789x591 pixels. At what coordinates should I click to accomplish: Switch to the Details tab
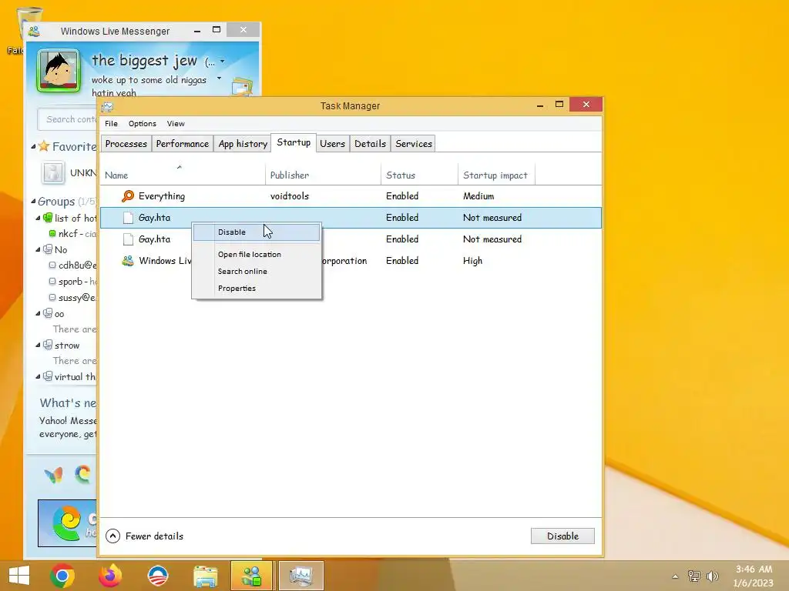tap(370, 144)
